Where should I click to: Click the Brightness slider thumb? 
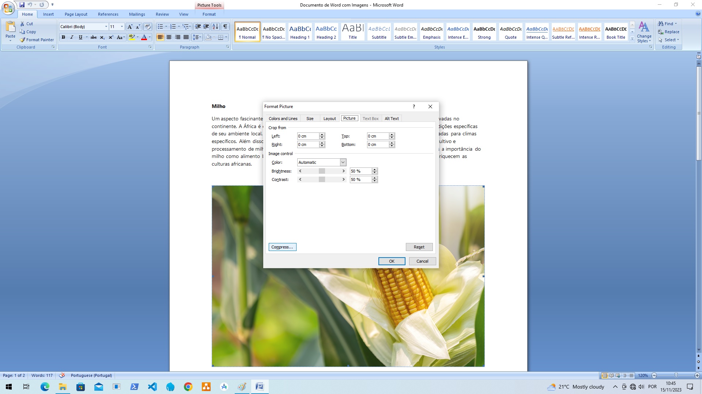[322, 171]
